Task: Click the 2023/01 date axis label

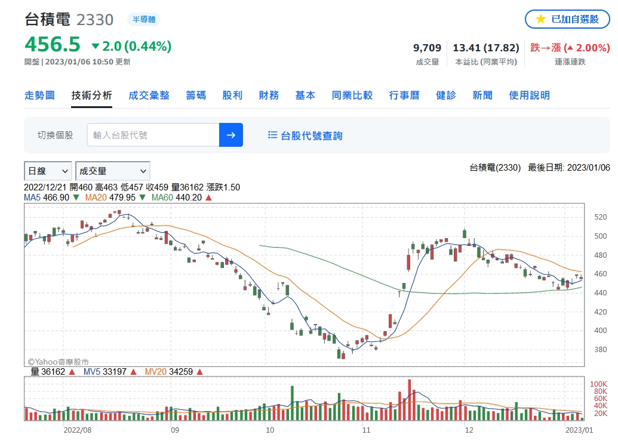Action: (579, 430)
